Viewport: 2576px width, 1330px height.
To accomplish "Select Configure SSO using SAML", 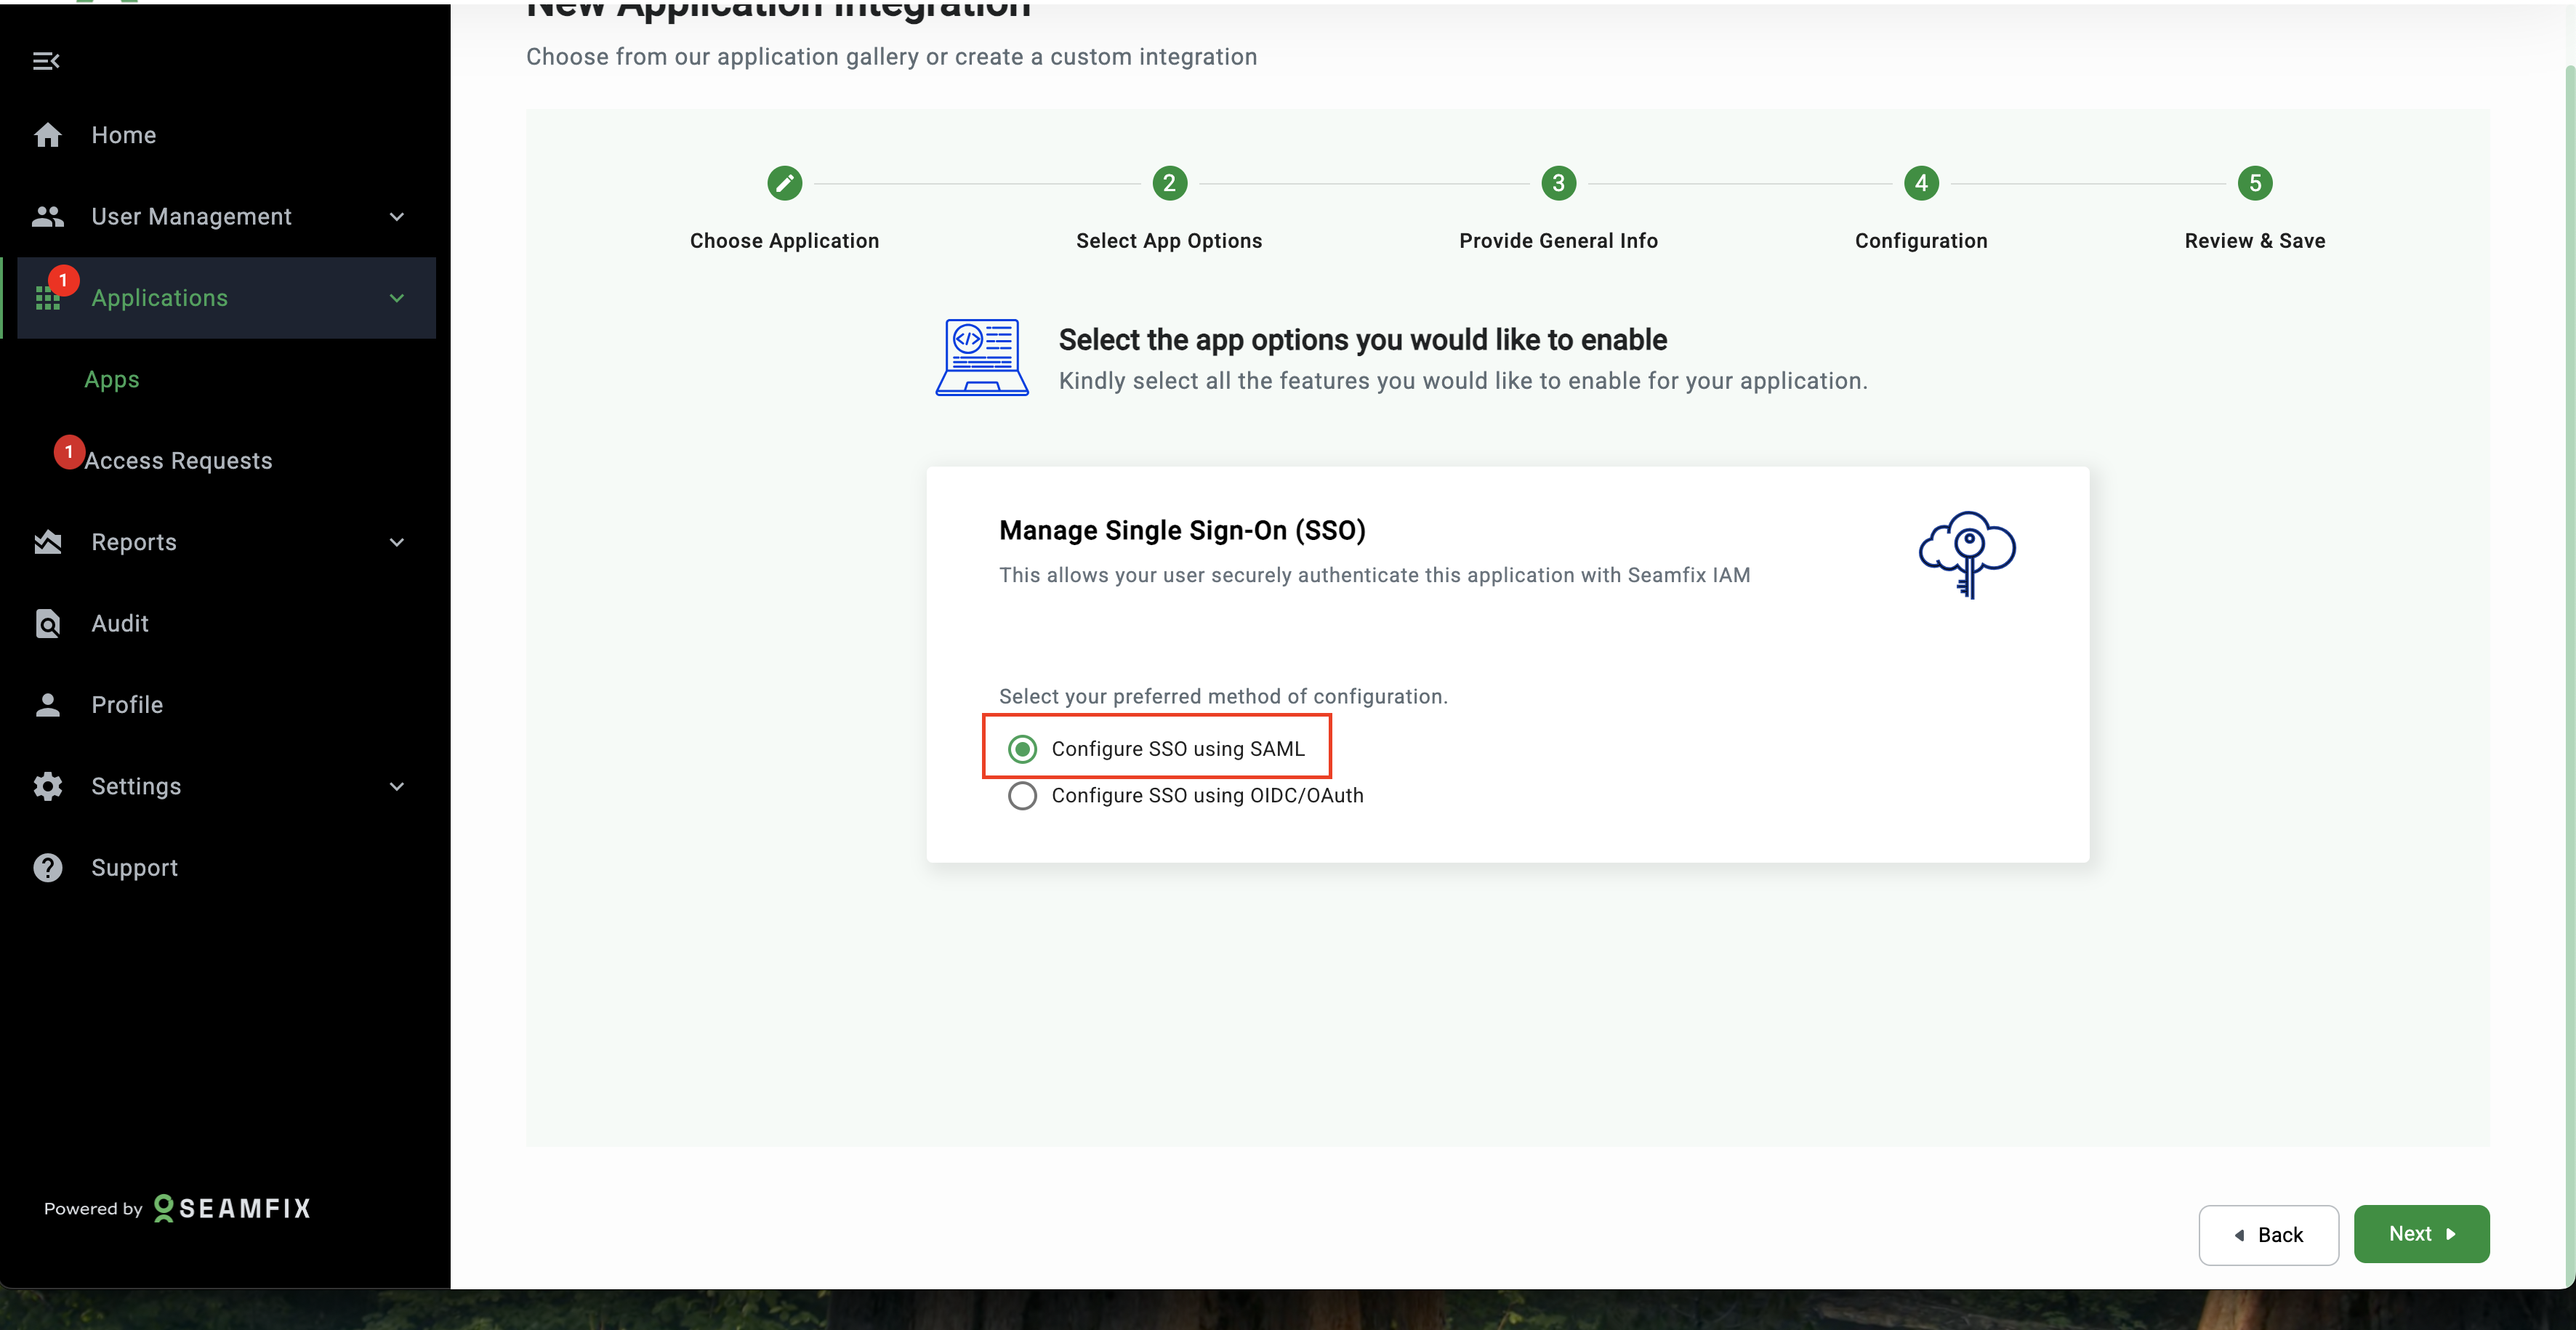I will (1022, 749).
